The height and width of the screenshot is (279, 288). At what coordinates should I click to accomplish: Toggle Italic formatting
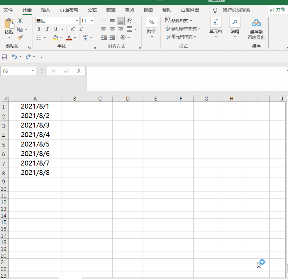47,29
